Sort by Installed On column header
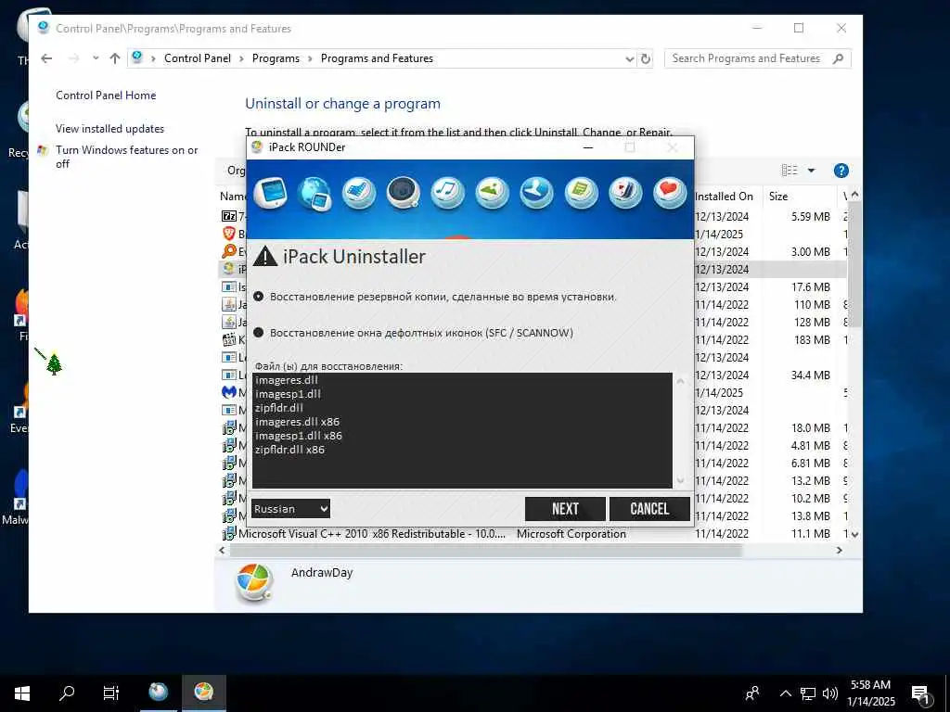This screenshot has height=712, width=950. click(x=724, y=197)
